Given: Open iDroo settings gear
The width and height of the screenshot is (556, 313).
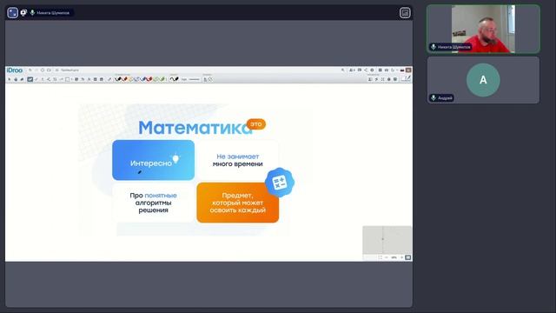Looking at the screenshot, I should coord(372,70).
